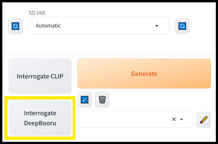Select the 'Automatic' text in VAE selector
The width and height of the screenshot is (218, 144).
(x=48, y=26)
